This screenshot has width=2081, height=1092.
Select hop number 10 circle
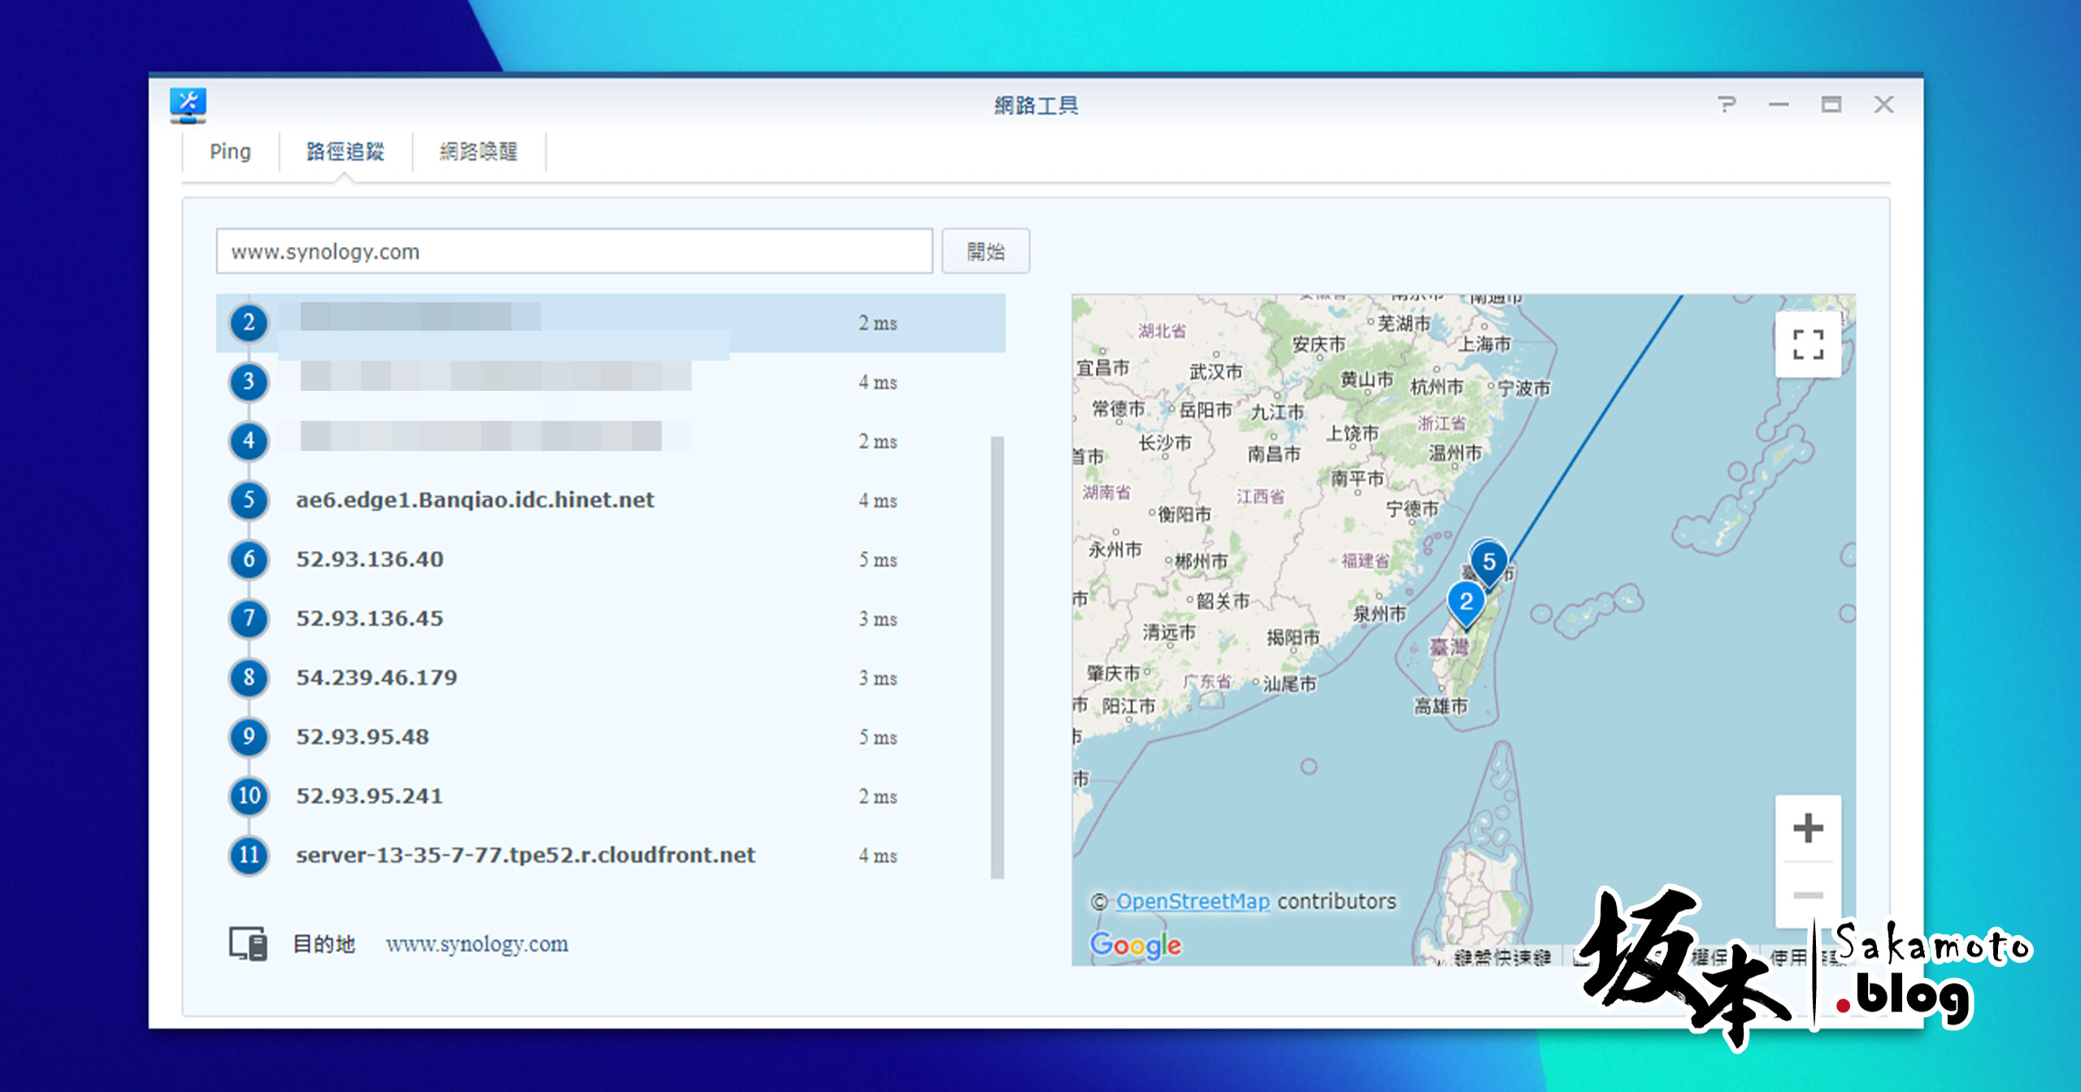[249, 795]
